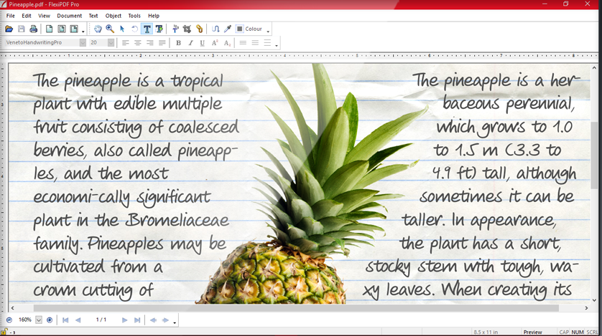
Task: Click the security padlock status icon
Action: coord(4,332)
